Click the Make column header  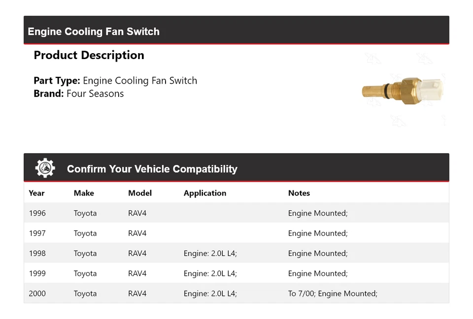pyautogui.click(x=84, y=193)
